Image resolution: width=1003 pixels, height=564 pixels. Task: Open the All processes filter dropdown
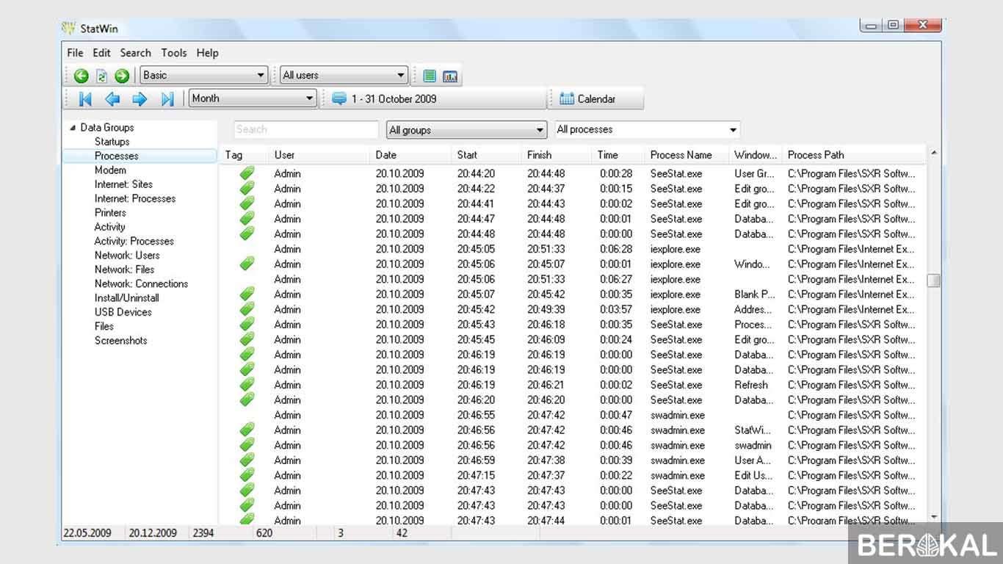point(647,130)
